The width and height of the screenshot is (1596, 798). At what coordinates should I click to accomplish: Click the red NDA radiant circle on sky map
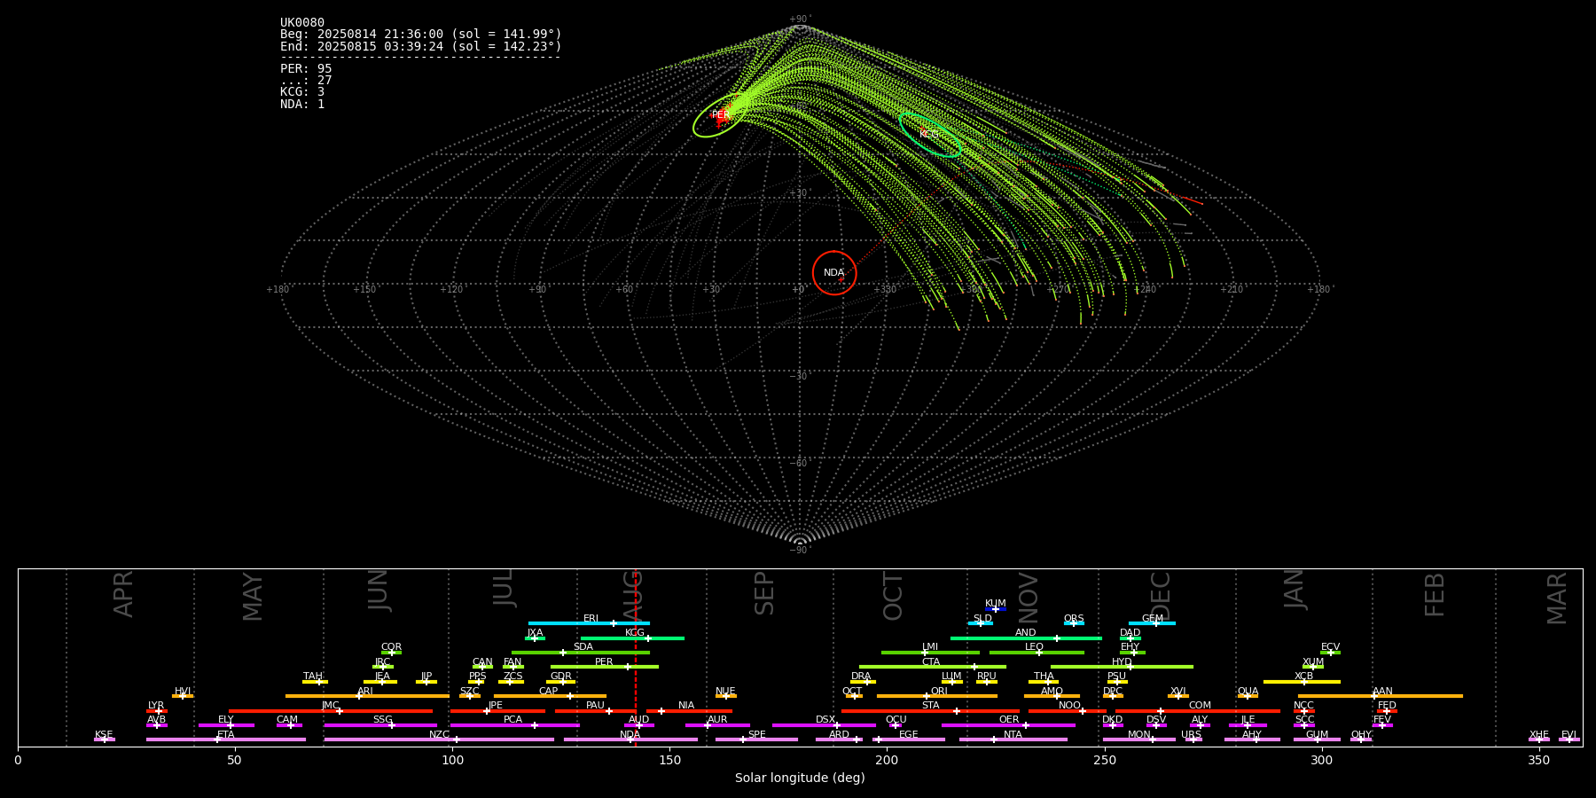pyautogui.click(x=834, y=273)
